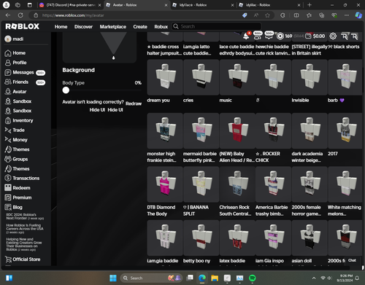Open the Redeem icon in sidebar
The image size is (365, 285).
coord(8,188)
